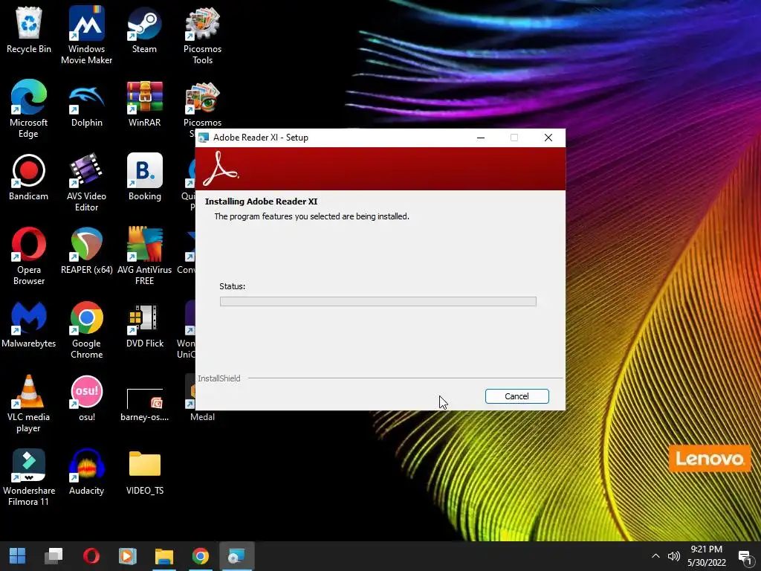Select the osu! desktop shortcut
The height and width of the screenshot is (571, 761).
(87, 399)
